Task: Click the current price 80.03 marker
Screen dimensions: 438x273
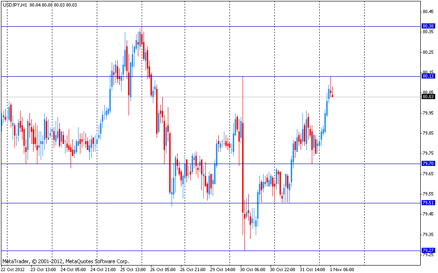Action: [428, 97]
